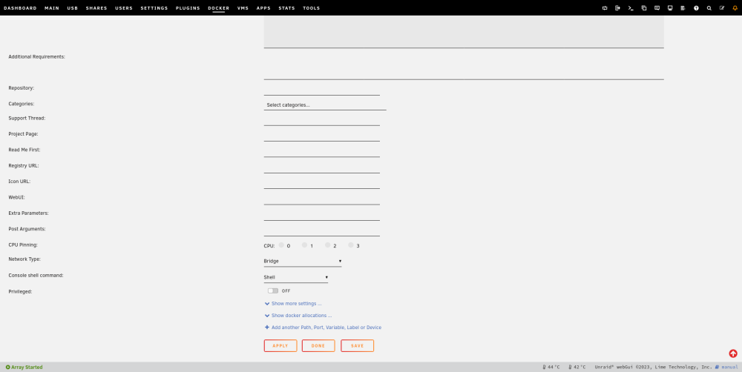
Task: Go to the Stats page
Action: (x=286, y=8)
